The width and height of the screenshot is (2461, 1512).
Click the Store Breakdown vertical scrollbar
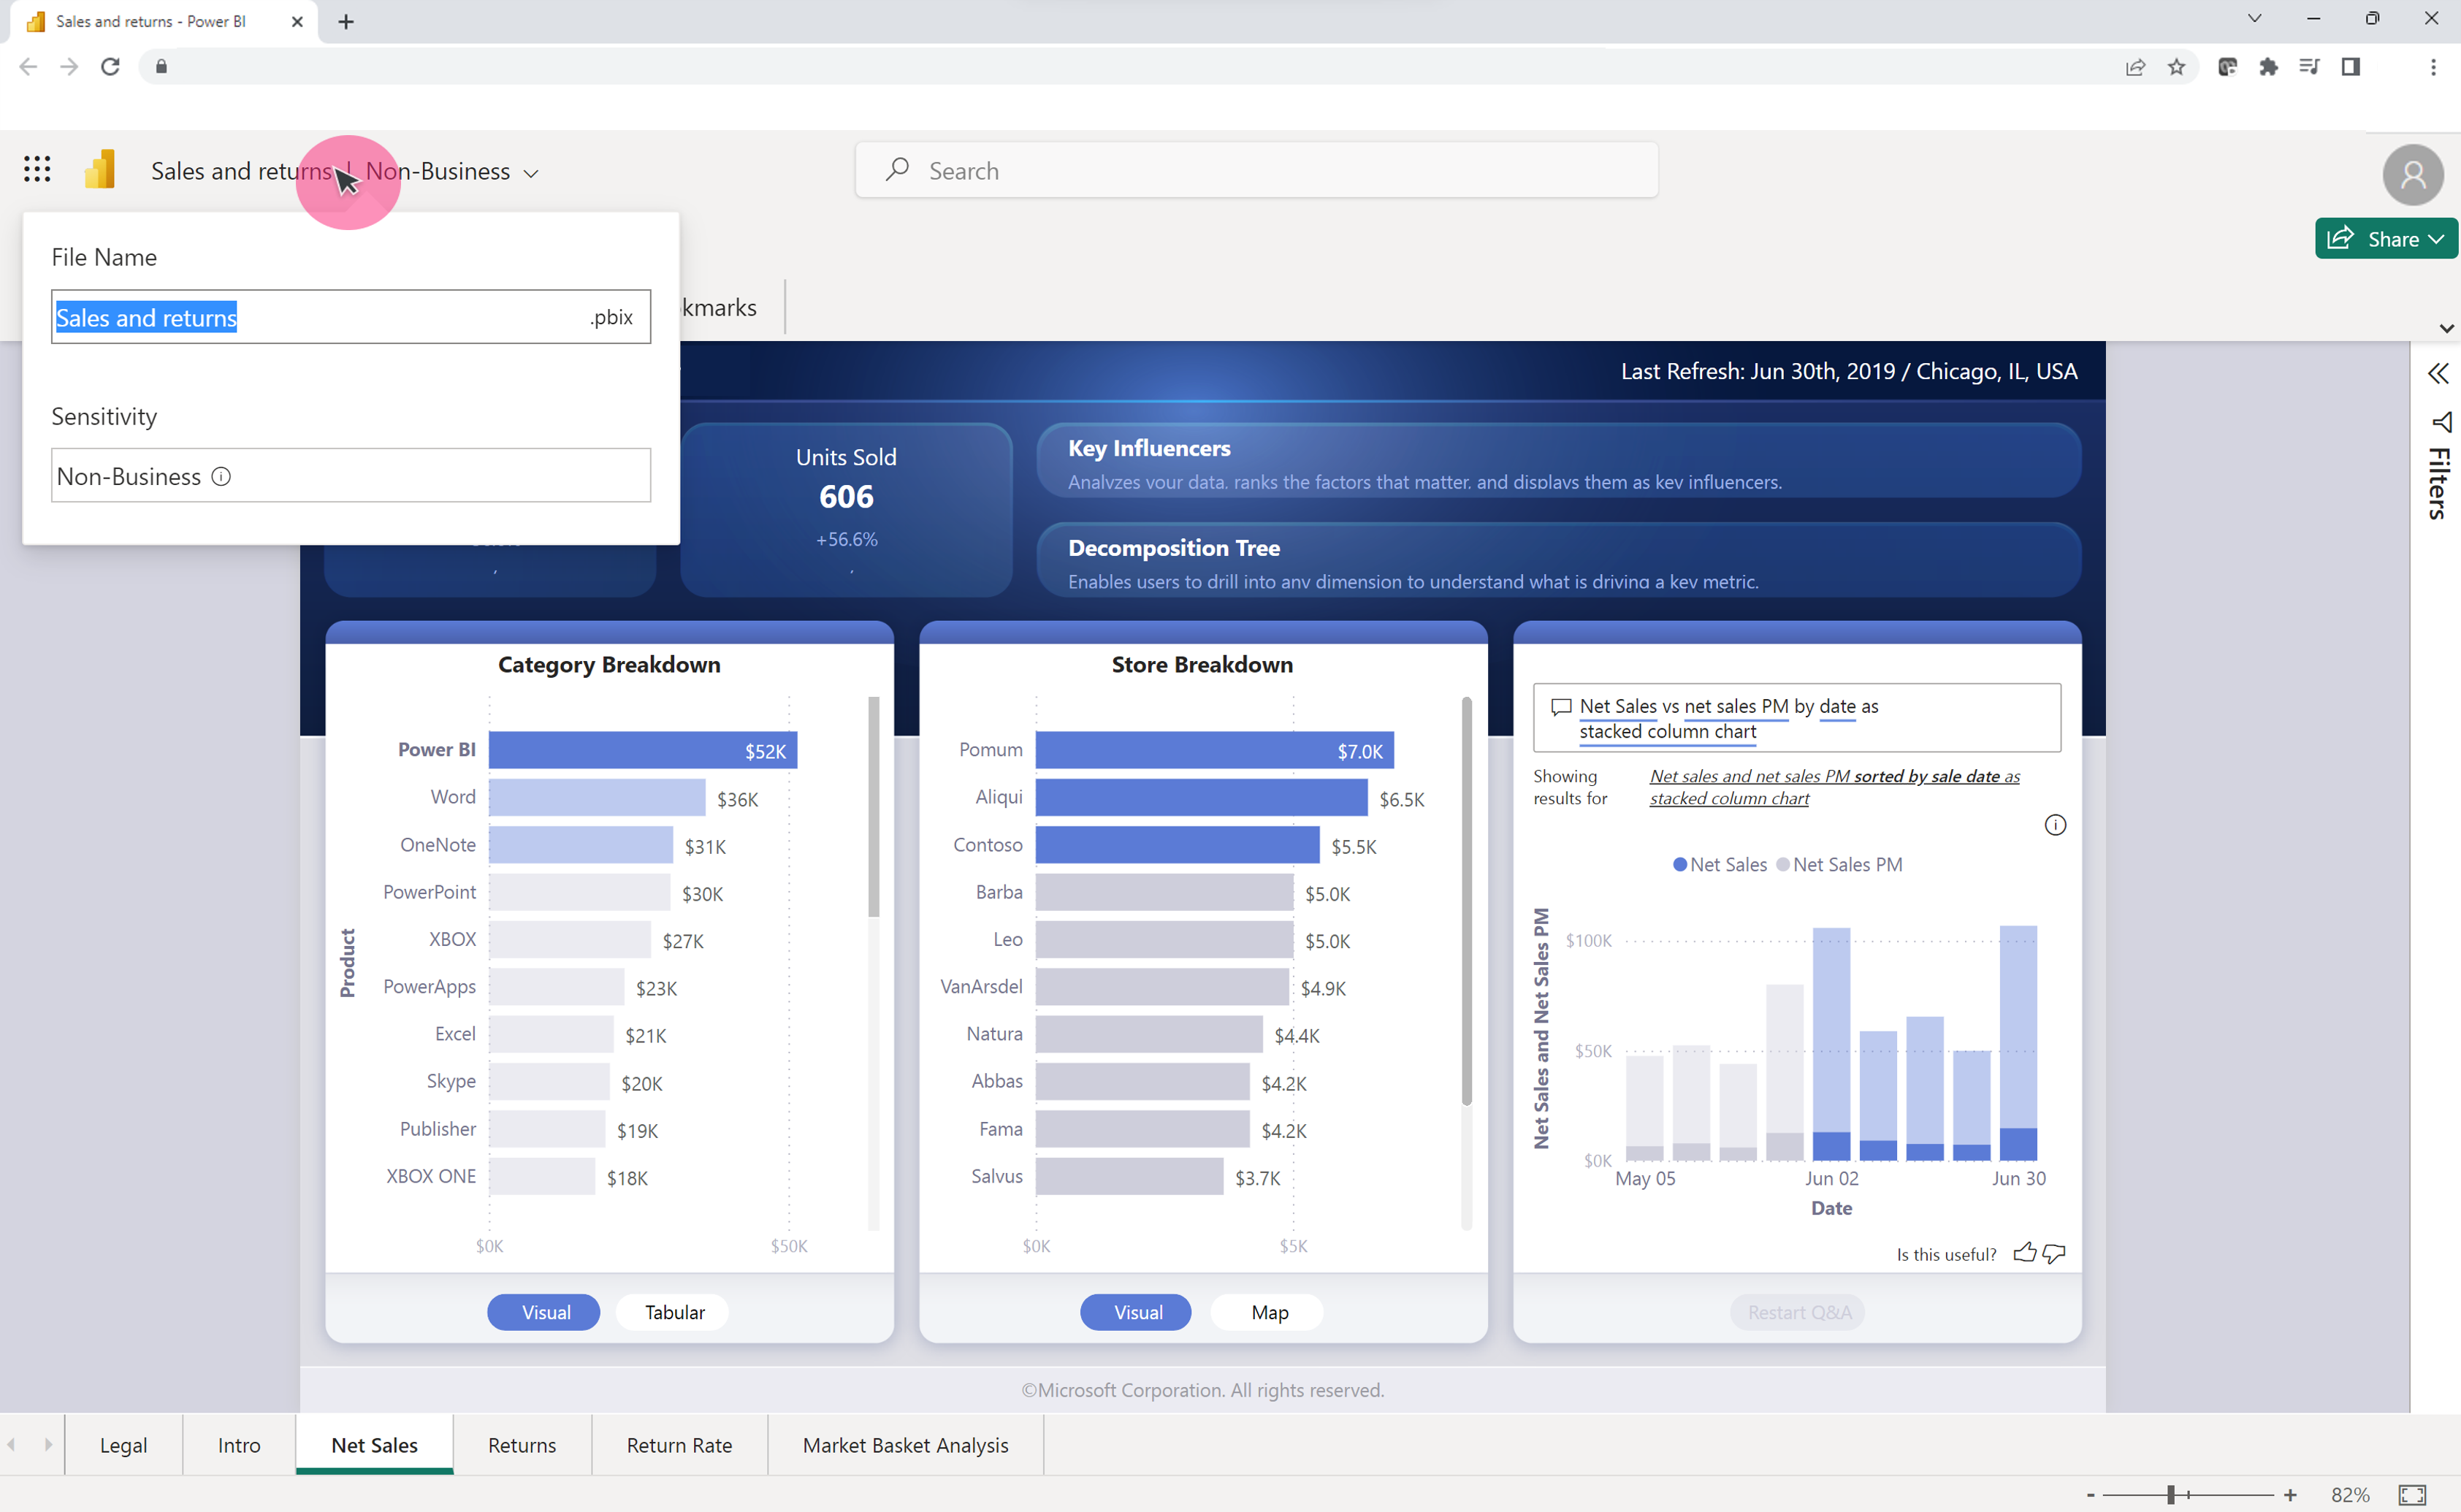pos(1466,901)
